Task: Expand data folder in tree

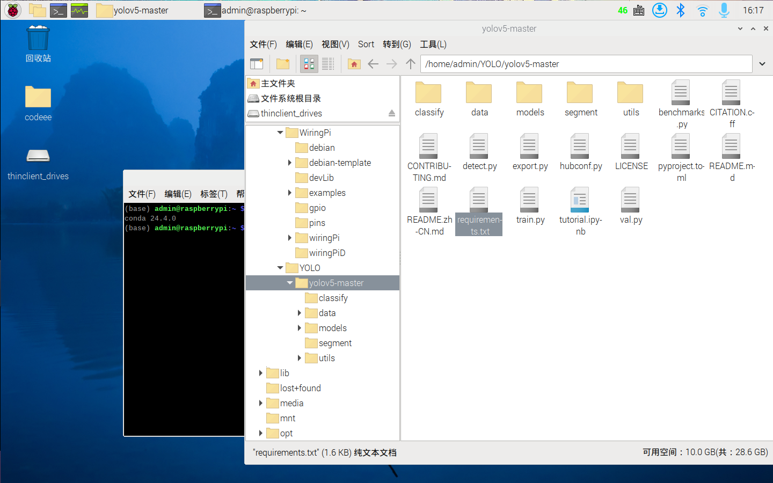Action: (x=300, y=313)
